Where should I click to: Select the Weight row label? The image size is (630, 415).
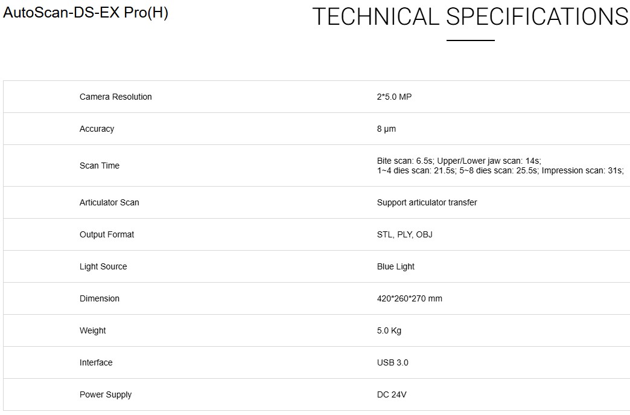click(92, 330)
